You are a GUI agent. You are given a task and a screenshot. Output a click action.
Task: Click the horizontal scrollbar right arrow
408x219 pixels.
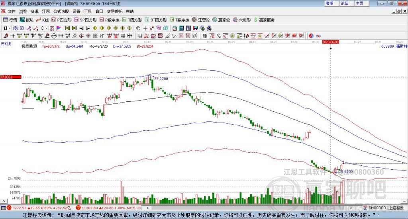(351, 208)
